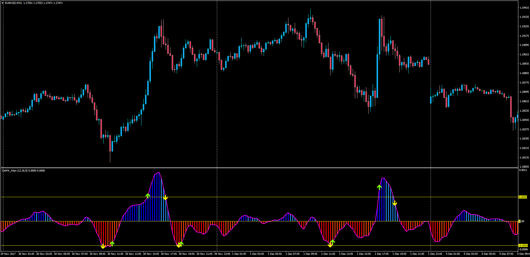This screenshot has height=257, width=530.
Task: Click the EURUSD,M15 chart title text
Action: point(13,3)
